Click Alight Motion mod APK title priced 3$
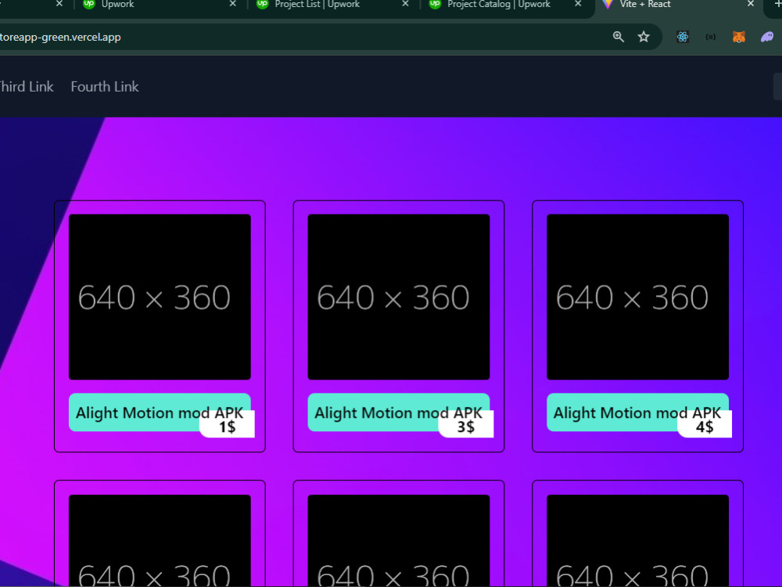The width and height of the screenshot is (782, 587). click(399, 412)
